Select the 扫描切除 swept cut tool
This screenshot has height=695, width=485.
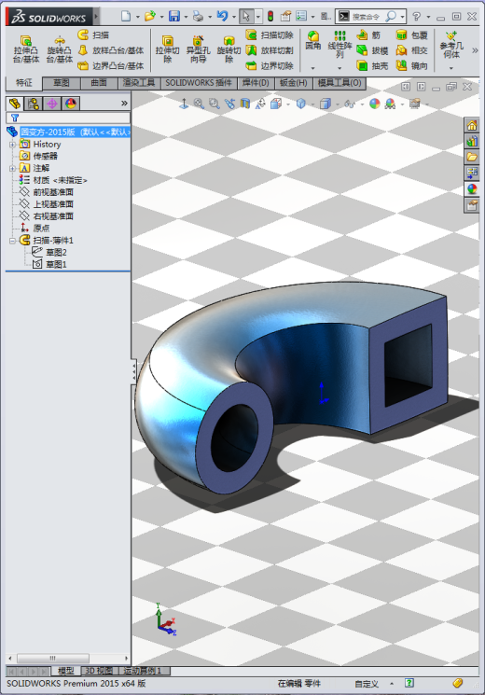pos(270,35)
